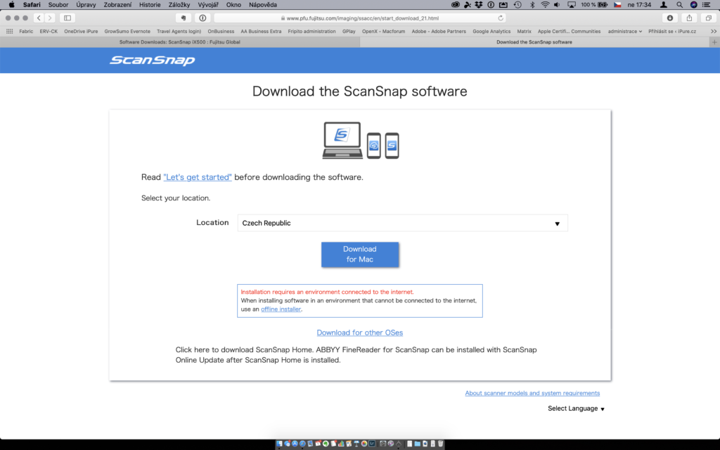Open the Google Analytics bookmark

tap(491, 31)
